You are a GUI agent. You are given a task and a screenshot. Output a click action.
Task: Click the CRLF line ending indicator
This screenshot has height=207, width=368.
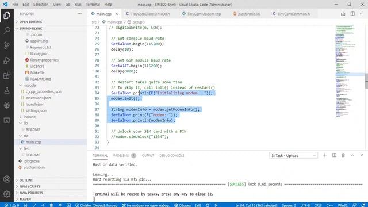point(318,205)
